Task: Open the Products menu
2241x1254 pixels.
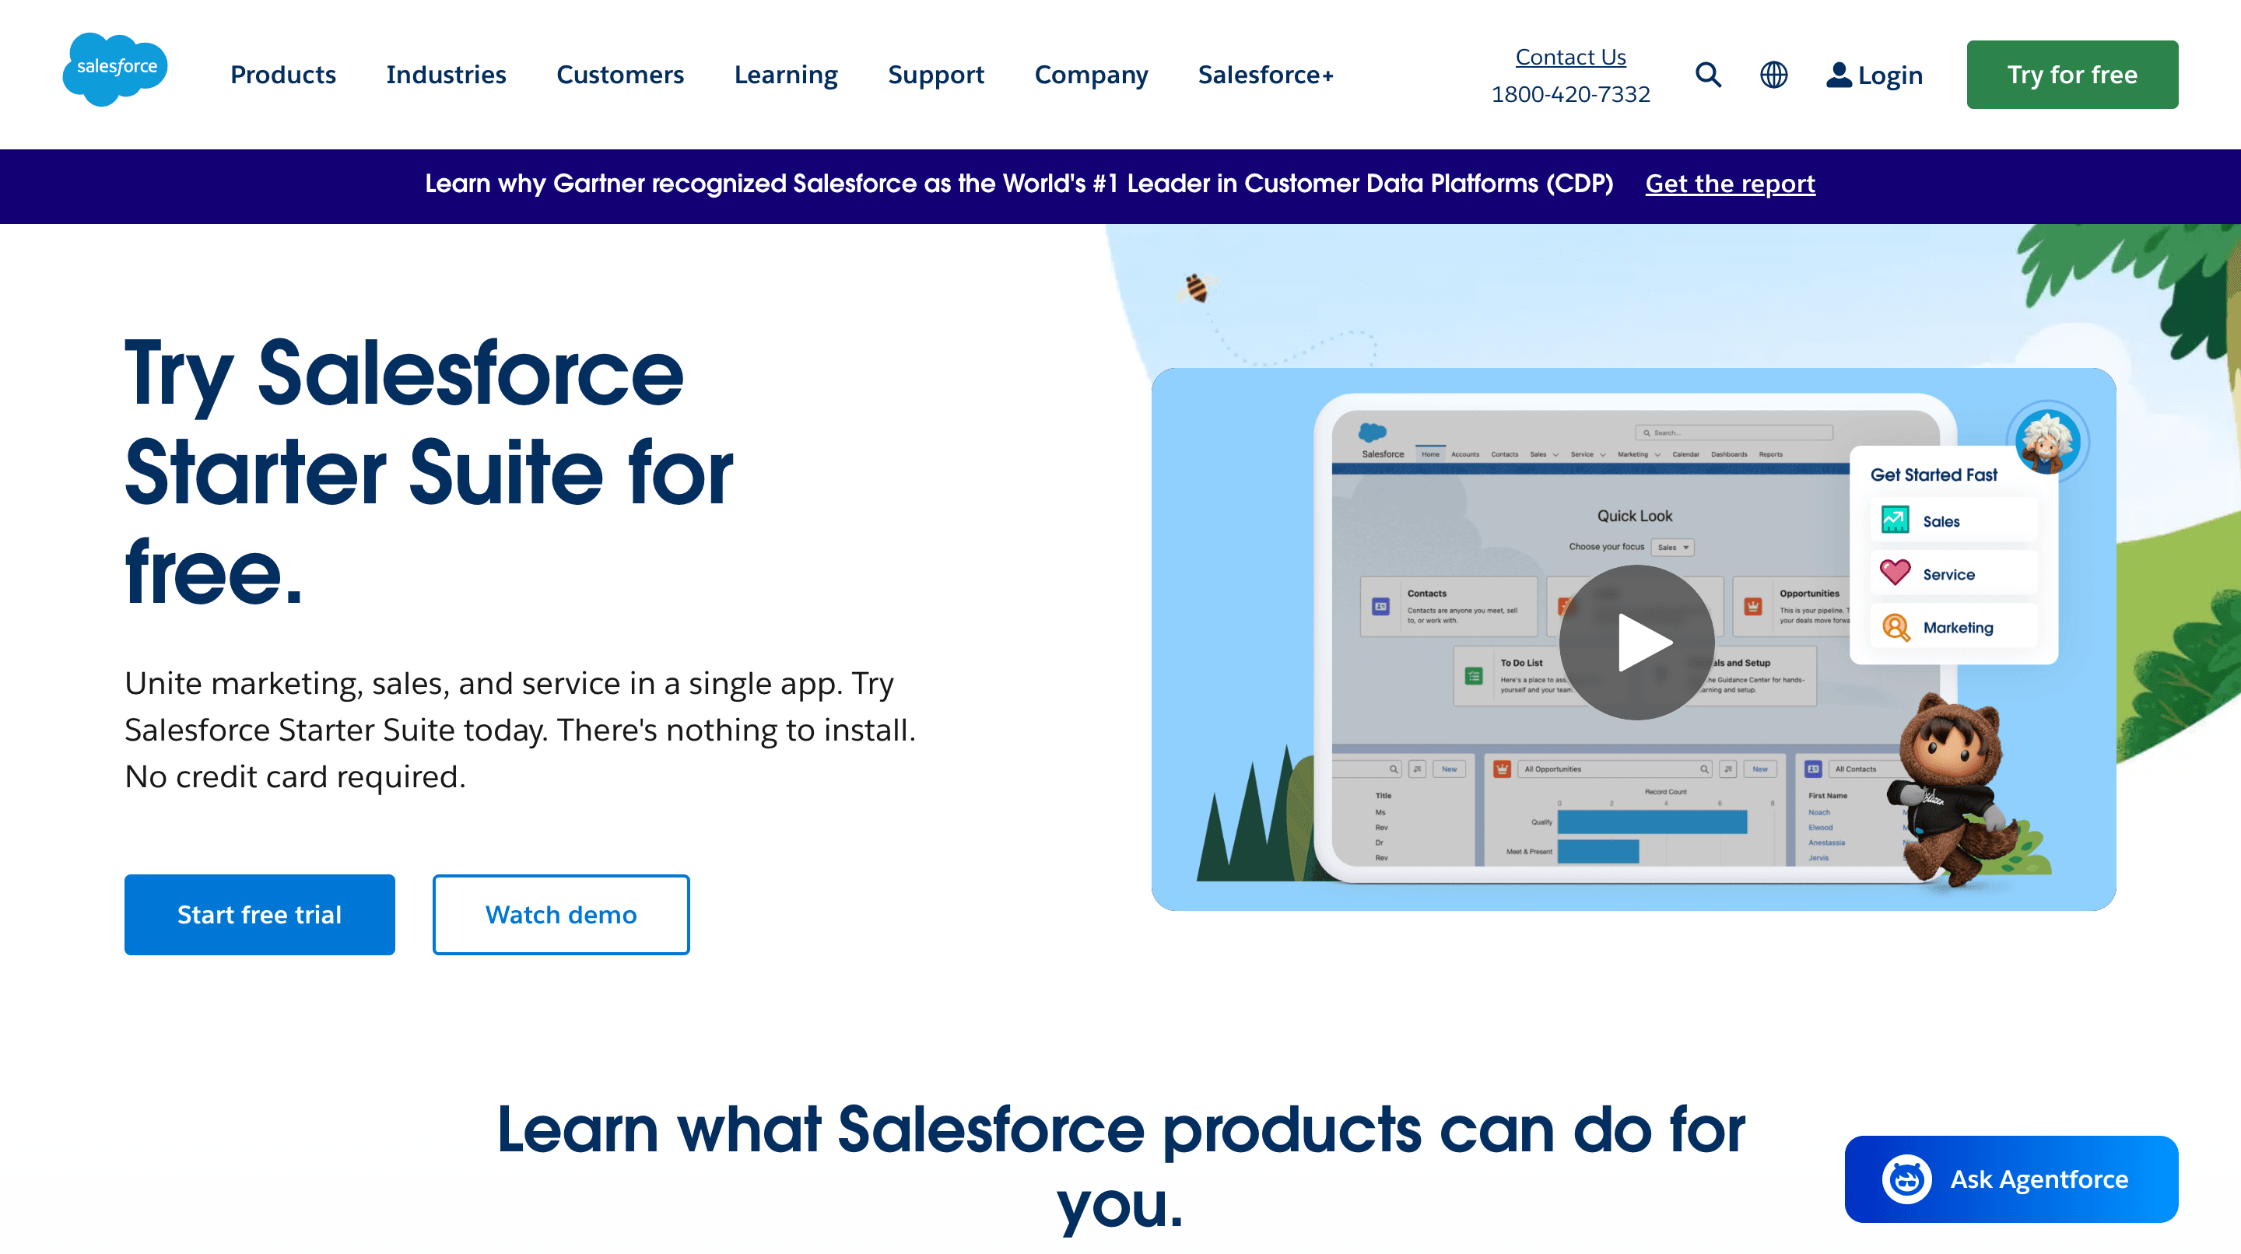Action: click(x=282, y=75)
